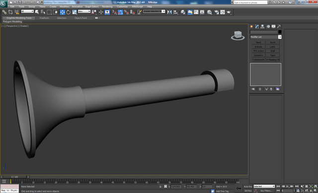The image size is (318, 193).
Task: Apply the Lathe modifier button
Action: point(273,47)
